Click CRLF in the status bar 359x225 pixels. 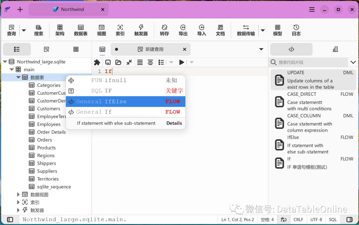point(299,219)
